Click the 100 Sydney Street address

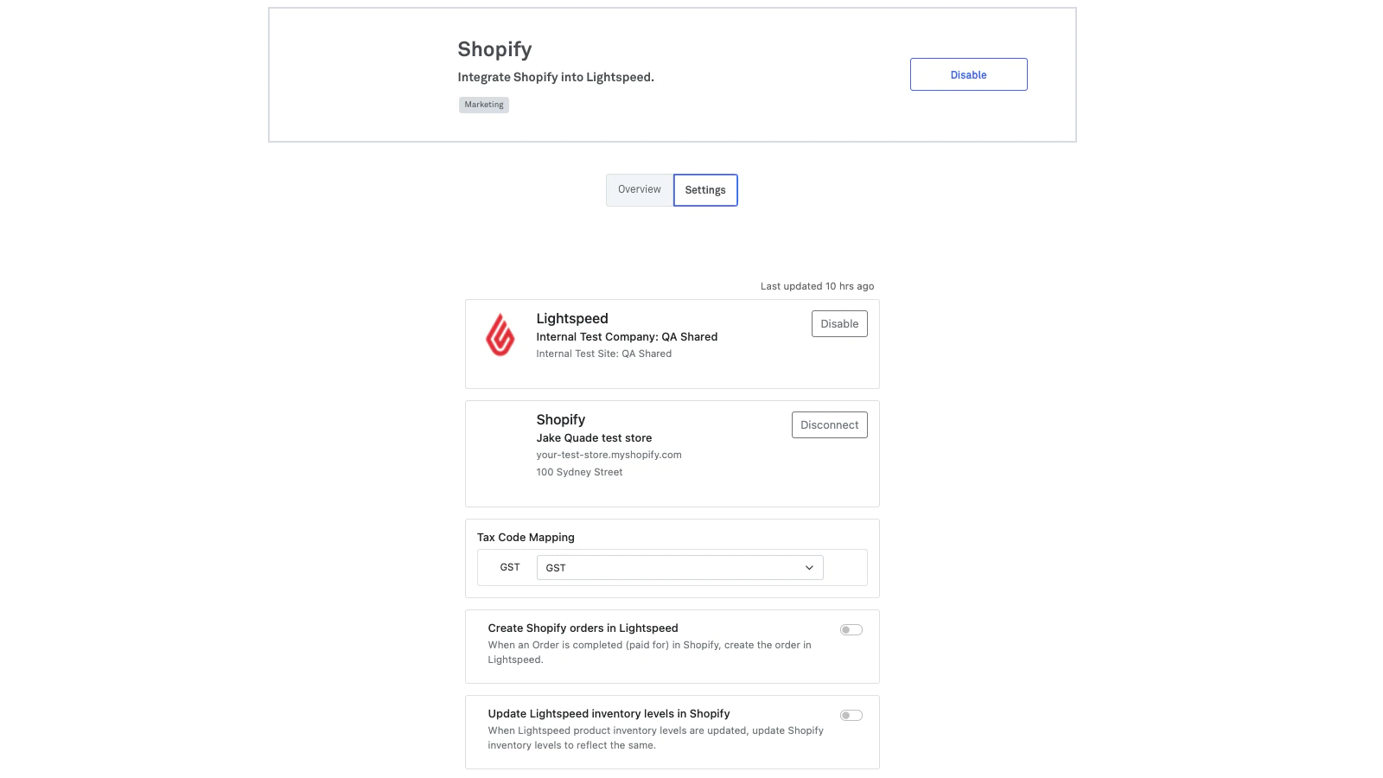(579, 472)
